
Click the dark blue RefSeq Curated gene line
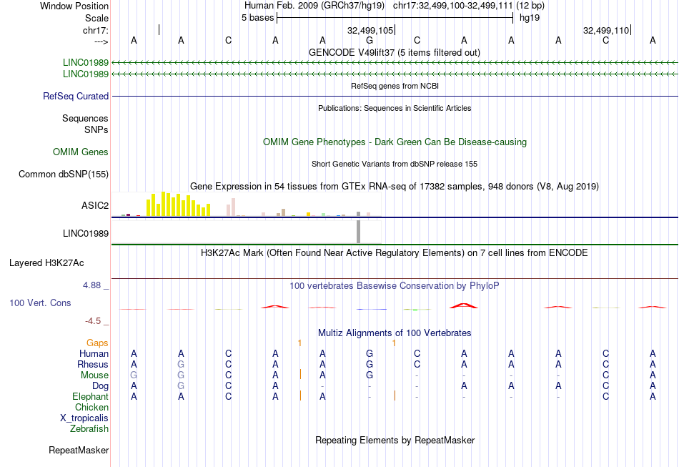coord(395,96)
